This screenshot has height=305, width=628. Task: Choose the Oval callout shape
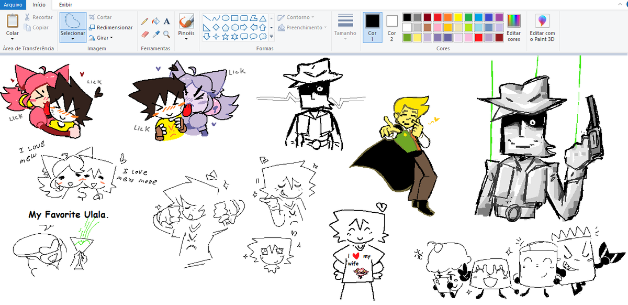coord(254,37)
